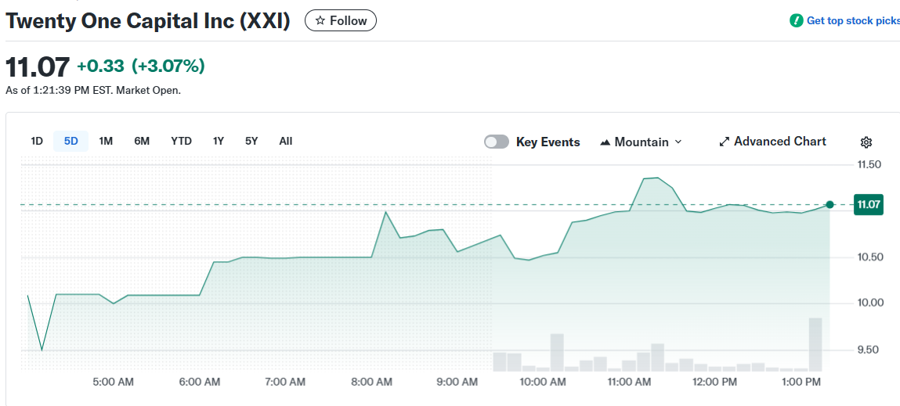The image size is (900, 406).
Task: Toggle the Key Events switch
Action: point(497,142)
